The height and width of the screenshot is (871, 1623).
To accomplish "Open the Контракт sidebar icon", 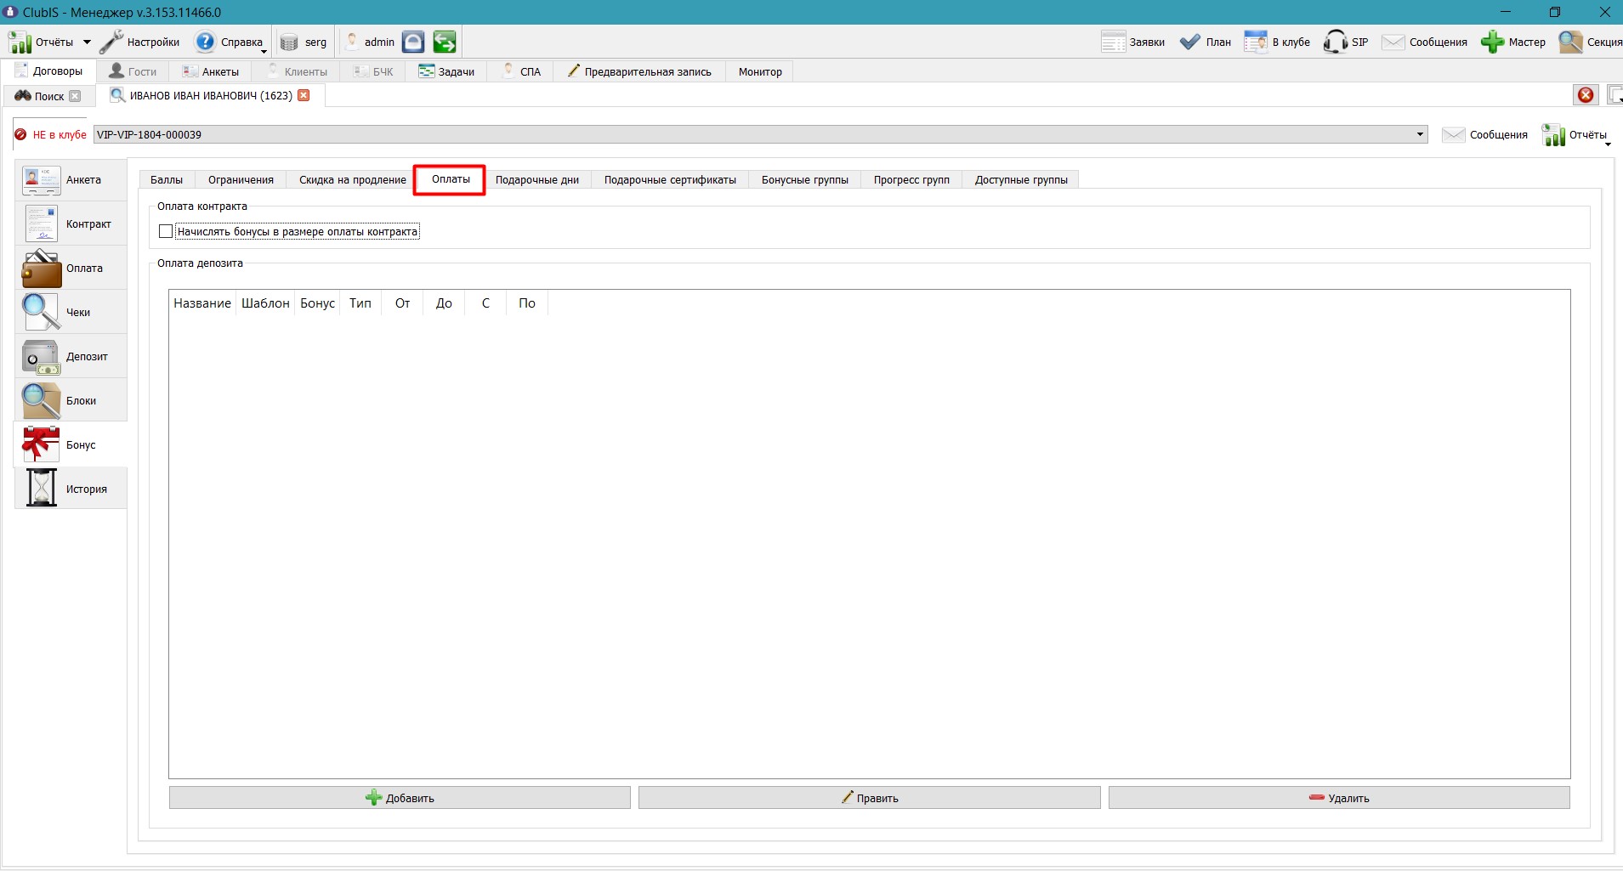I will pyautogui.click(x=41, y=224).
